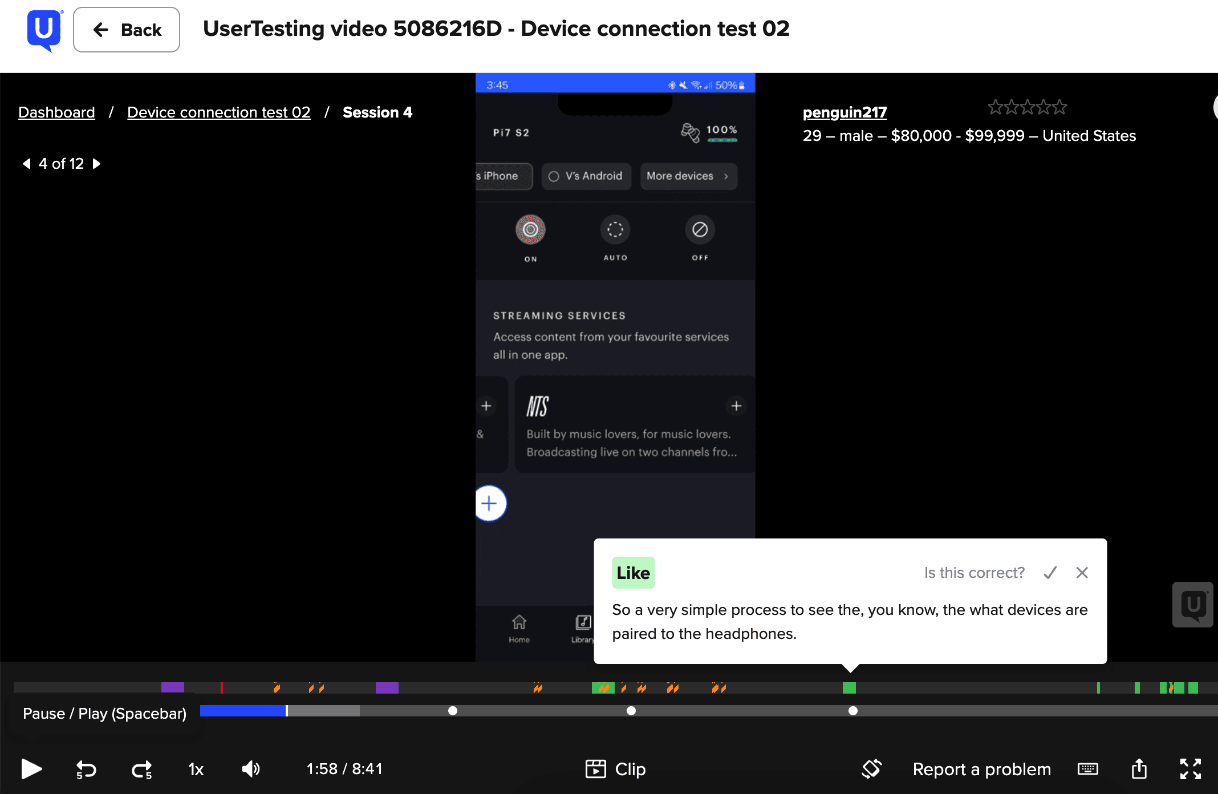Open the Clip tool
This screenshot has width=1218, height=794.
[615, 769]
